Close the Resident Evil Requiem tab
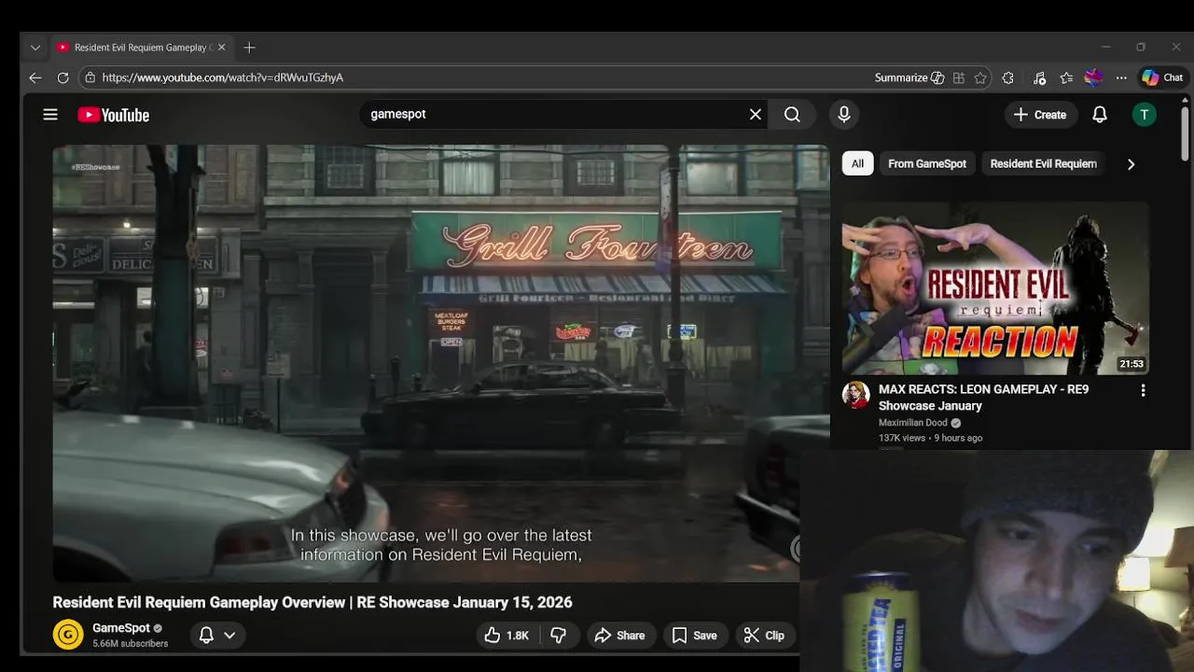 click(222, 48)
